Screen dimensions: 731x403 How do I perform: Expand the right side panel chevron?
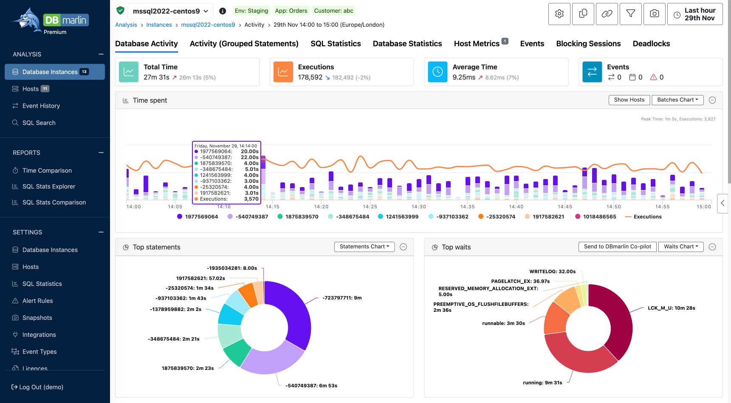[x=723, y=203]
